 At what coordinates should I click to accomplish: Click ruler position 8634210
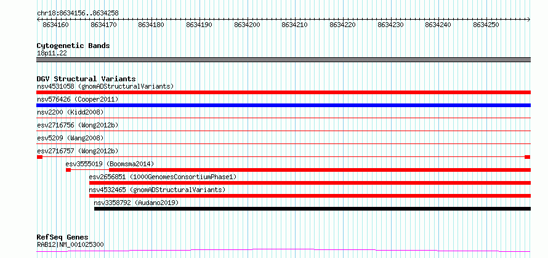pyautogui.click(x=295, y=25)
